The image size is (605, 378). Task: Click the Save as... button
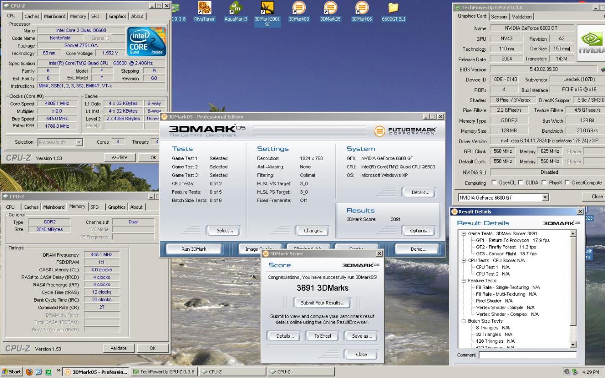click(362, 336)
